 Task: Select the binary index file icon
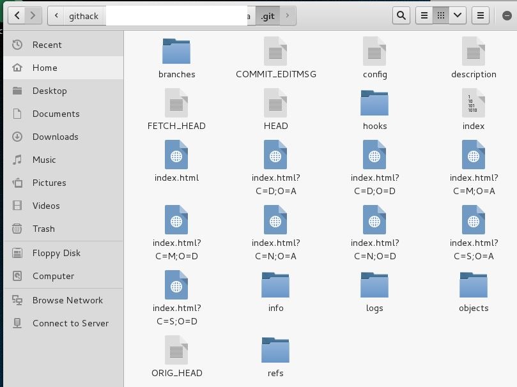474,103
